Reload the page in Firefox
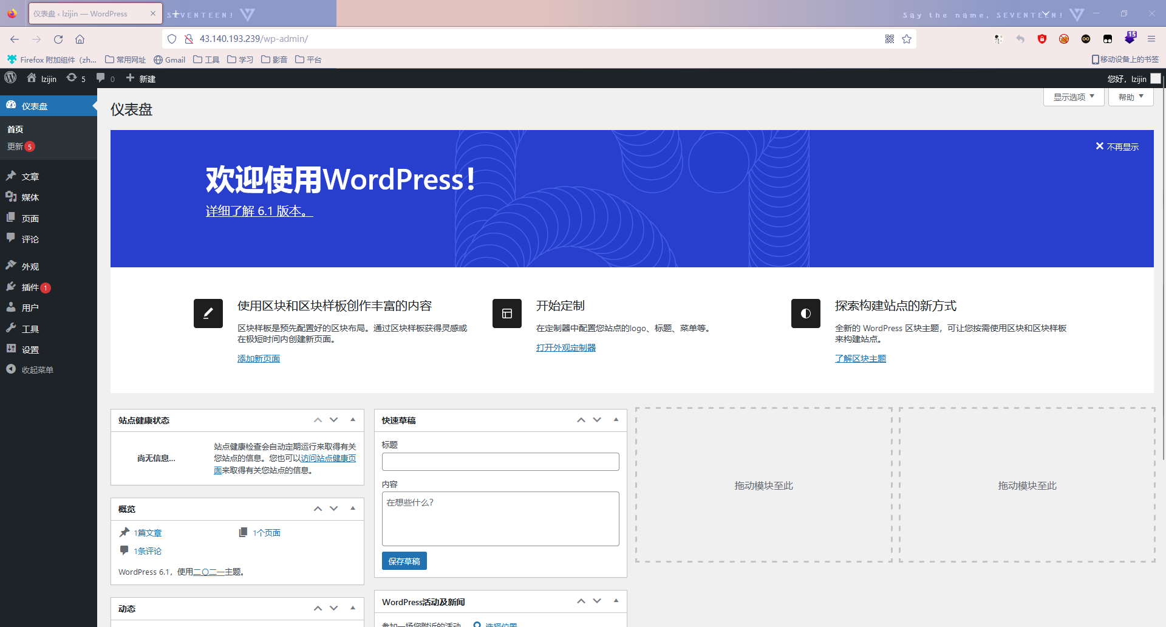The height and width of the screenshot is (627, 1166). click(58, 39)
